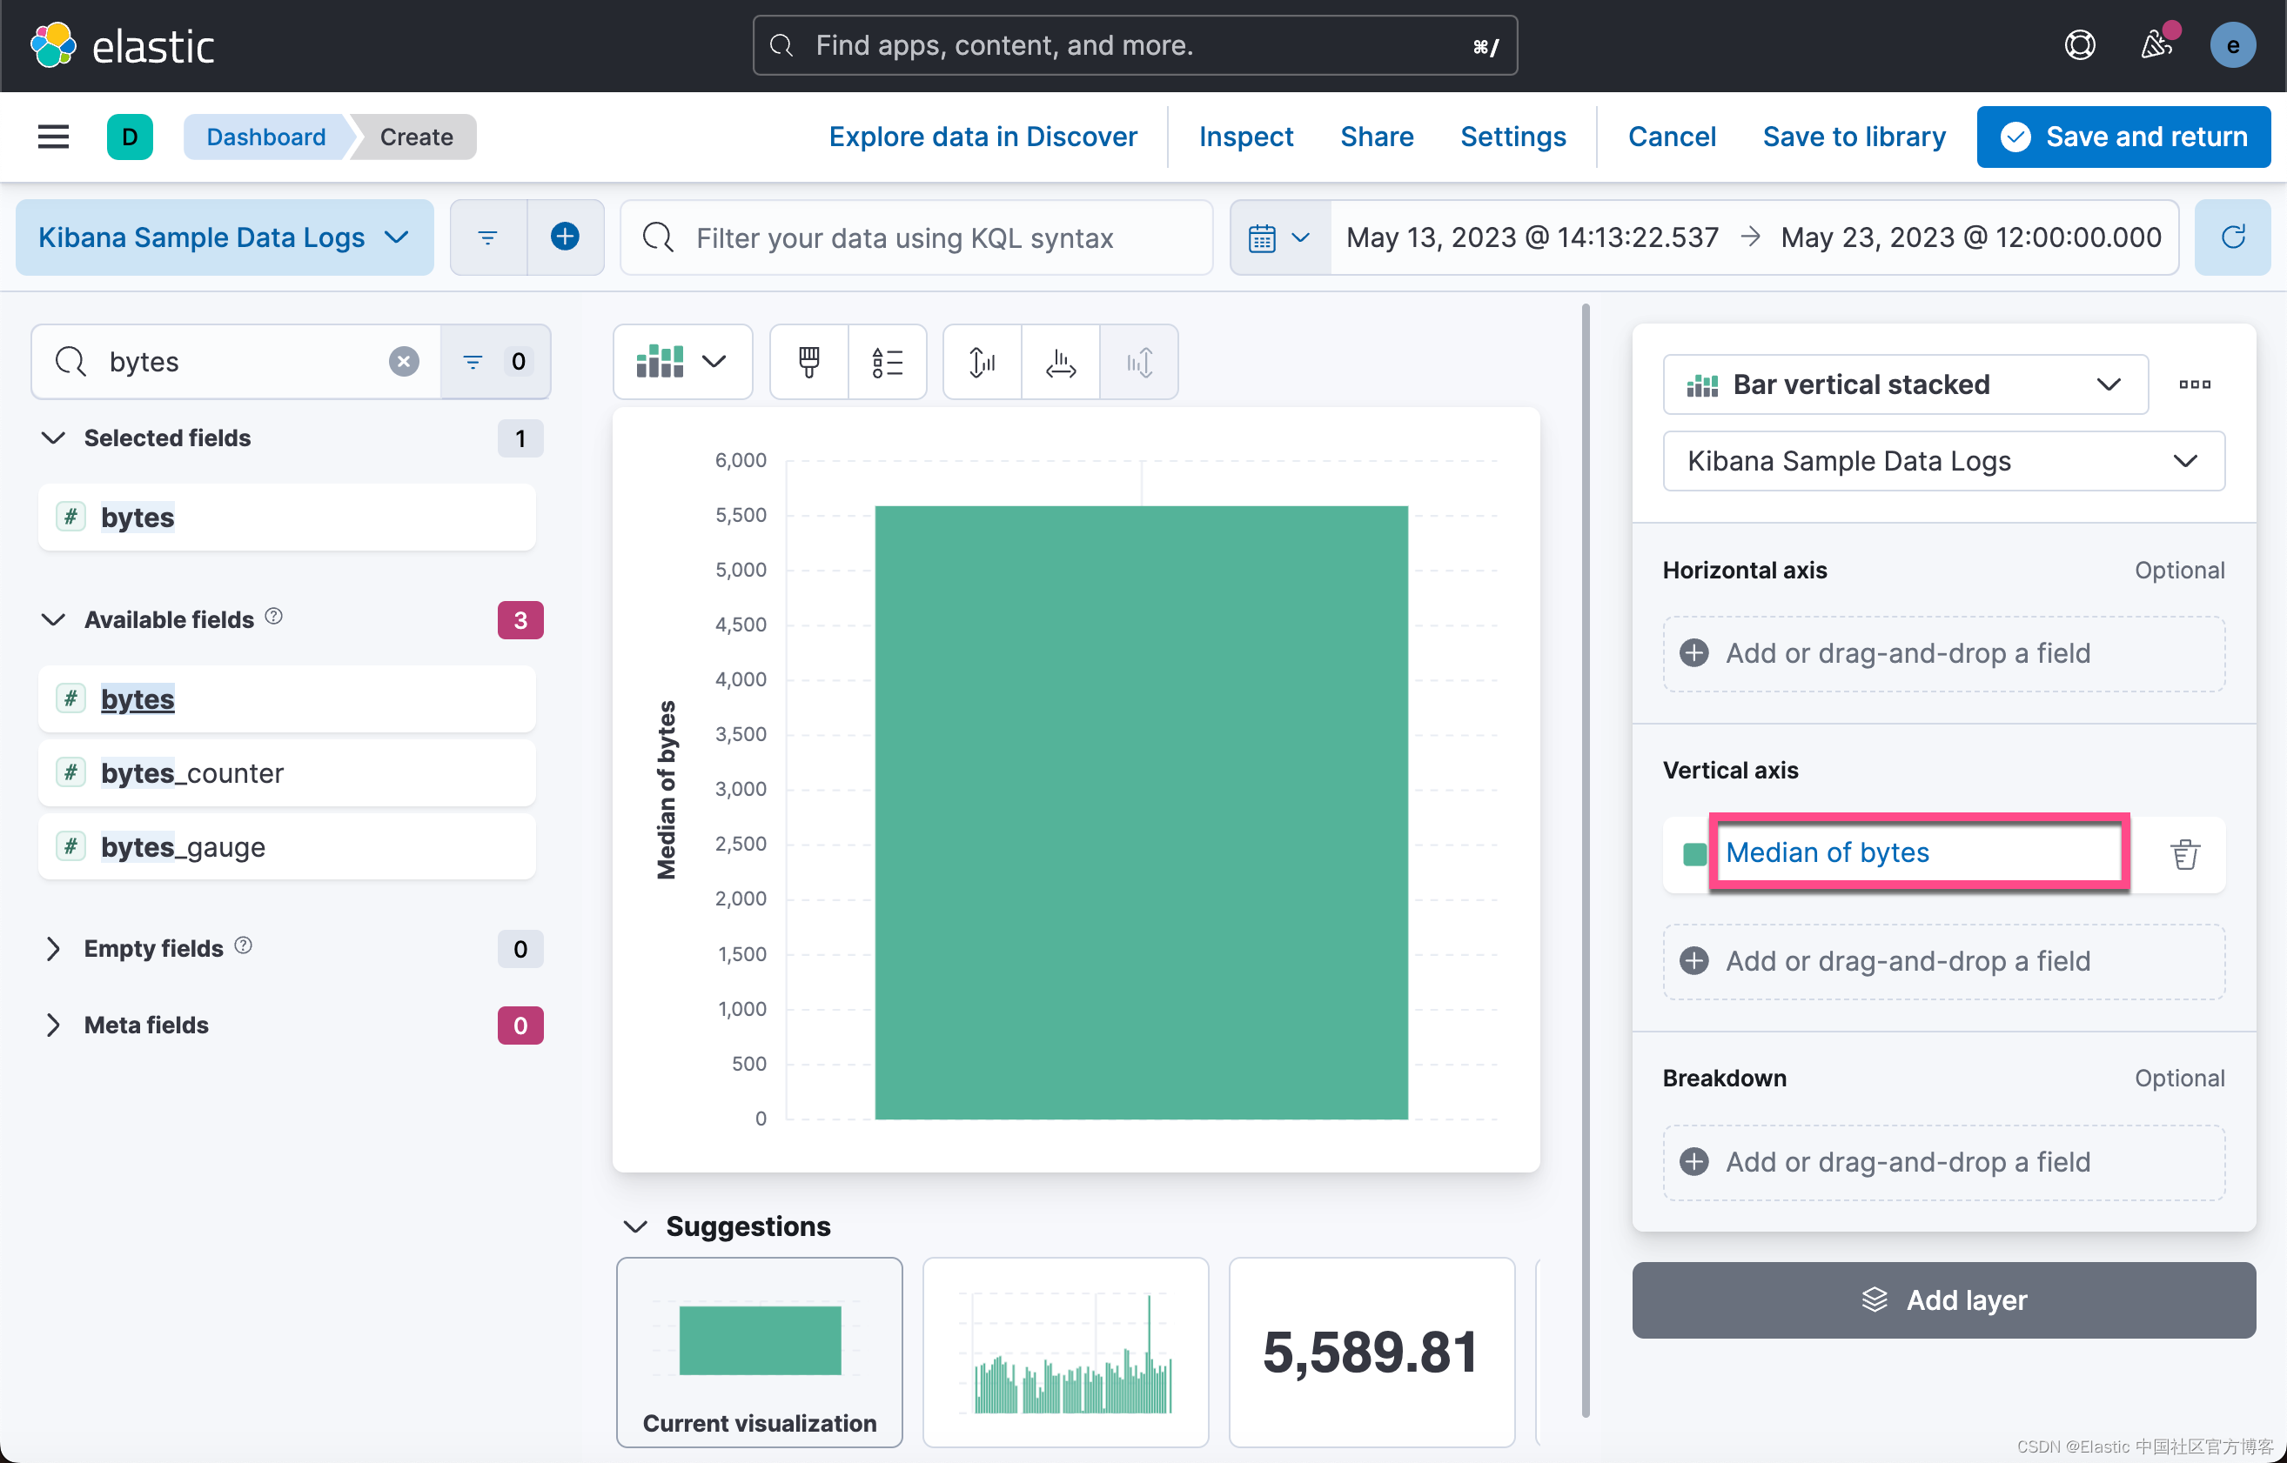Viewport: 2287px width, 1463px height.
Task: Click the green series color swatch
Action: (x=1693, y=854)
